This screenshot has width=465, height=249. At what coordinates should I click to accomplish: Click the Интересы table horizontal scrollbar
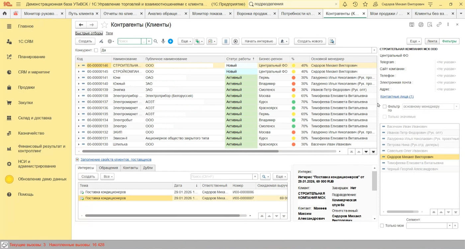[x=162, y=215]
